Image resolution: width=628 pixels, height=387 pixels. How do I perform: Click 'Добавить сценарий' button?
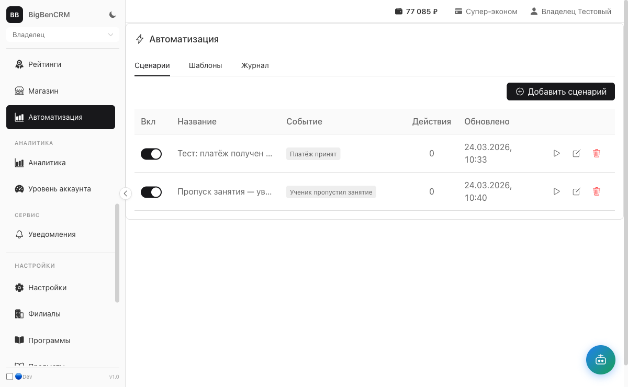click(560, 92)
